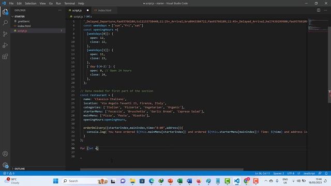Image resolution: width=331 pixels, height=186 pixels.
Task: Switch to the index.html editor tab
Action: coord(104,10)
